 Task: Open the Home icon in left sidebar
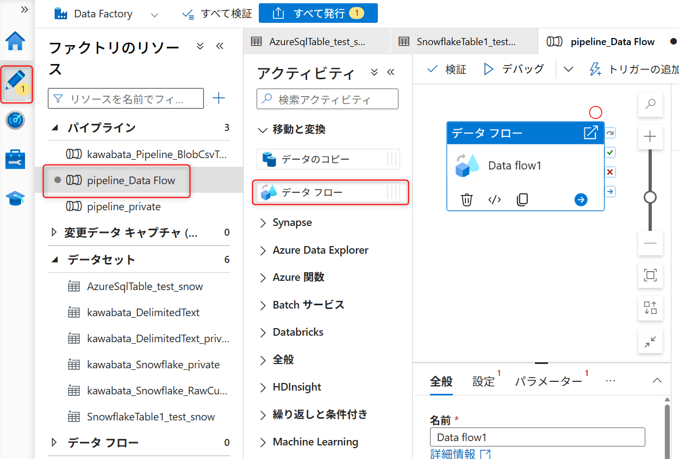[x=15, y=41]
